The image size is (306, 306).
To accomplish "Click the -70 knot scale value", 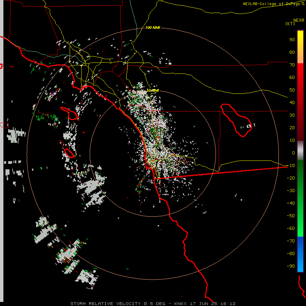I will click(291, 241).
